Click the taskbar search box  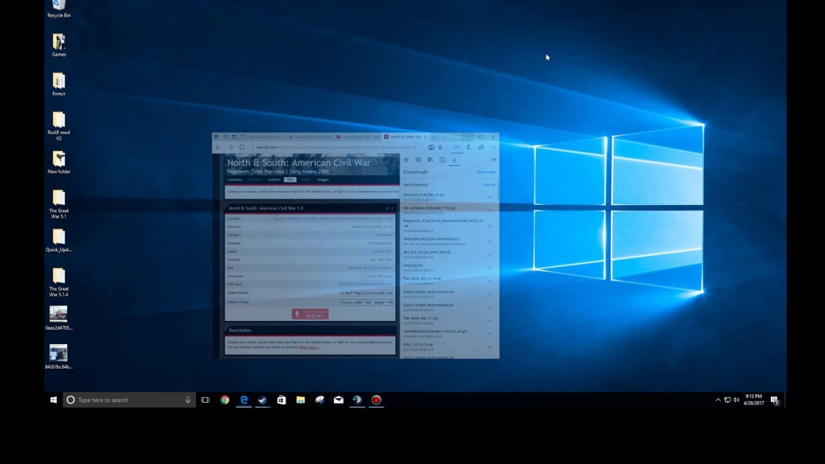[x=129, y=400]
